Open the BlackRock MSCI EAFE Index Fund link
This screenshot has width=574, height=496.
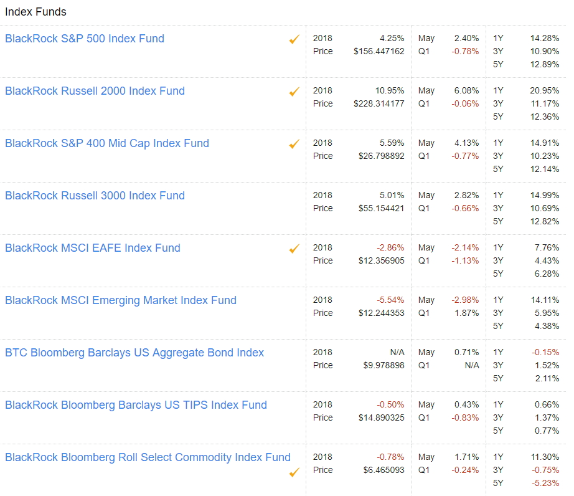click(93, 248)
